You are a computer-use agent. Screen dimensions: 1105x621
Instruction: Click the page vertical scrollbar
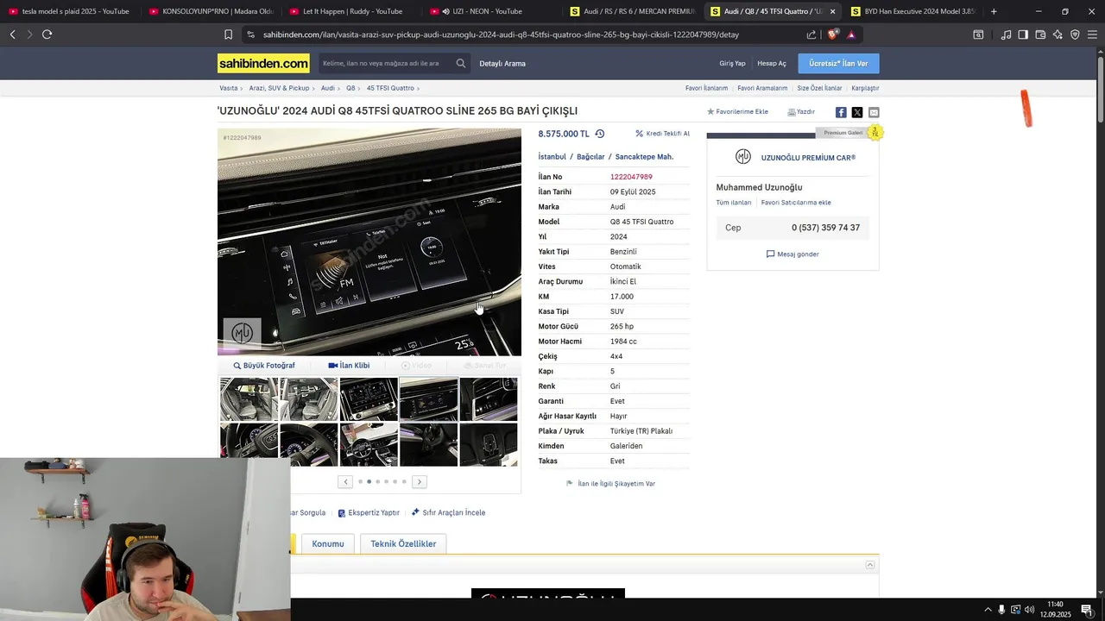coord(1101,86)
